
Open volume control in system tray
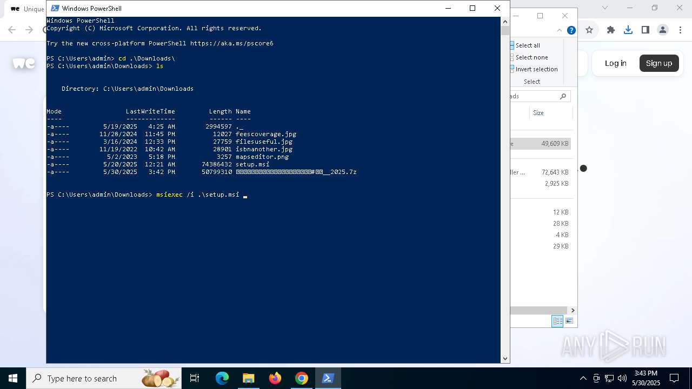[622, 378]
